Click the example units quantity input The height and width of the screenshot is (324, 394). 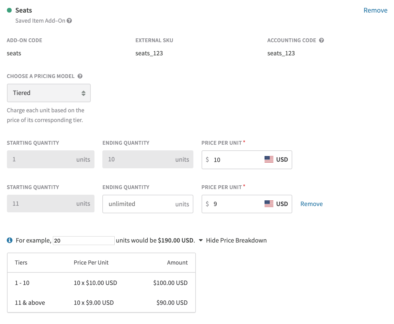pyautogui.click(x=83, y=241)
